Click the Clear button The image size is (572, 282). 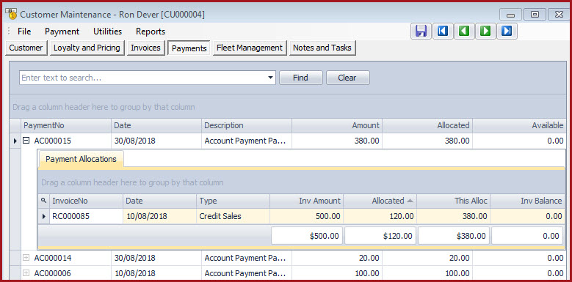347,78
